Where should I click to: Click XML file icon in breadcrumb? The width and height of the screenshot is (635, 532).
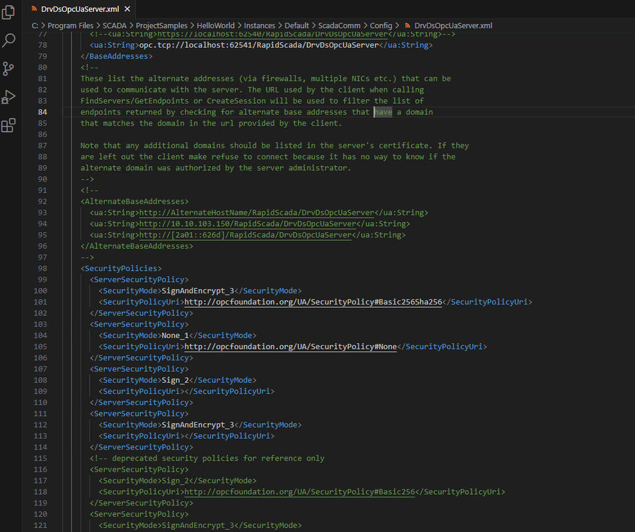point(407,25)
